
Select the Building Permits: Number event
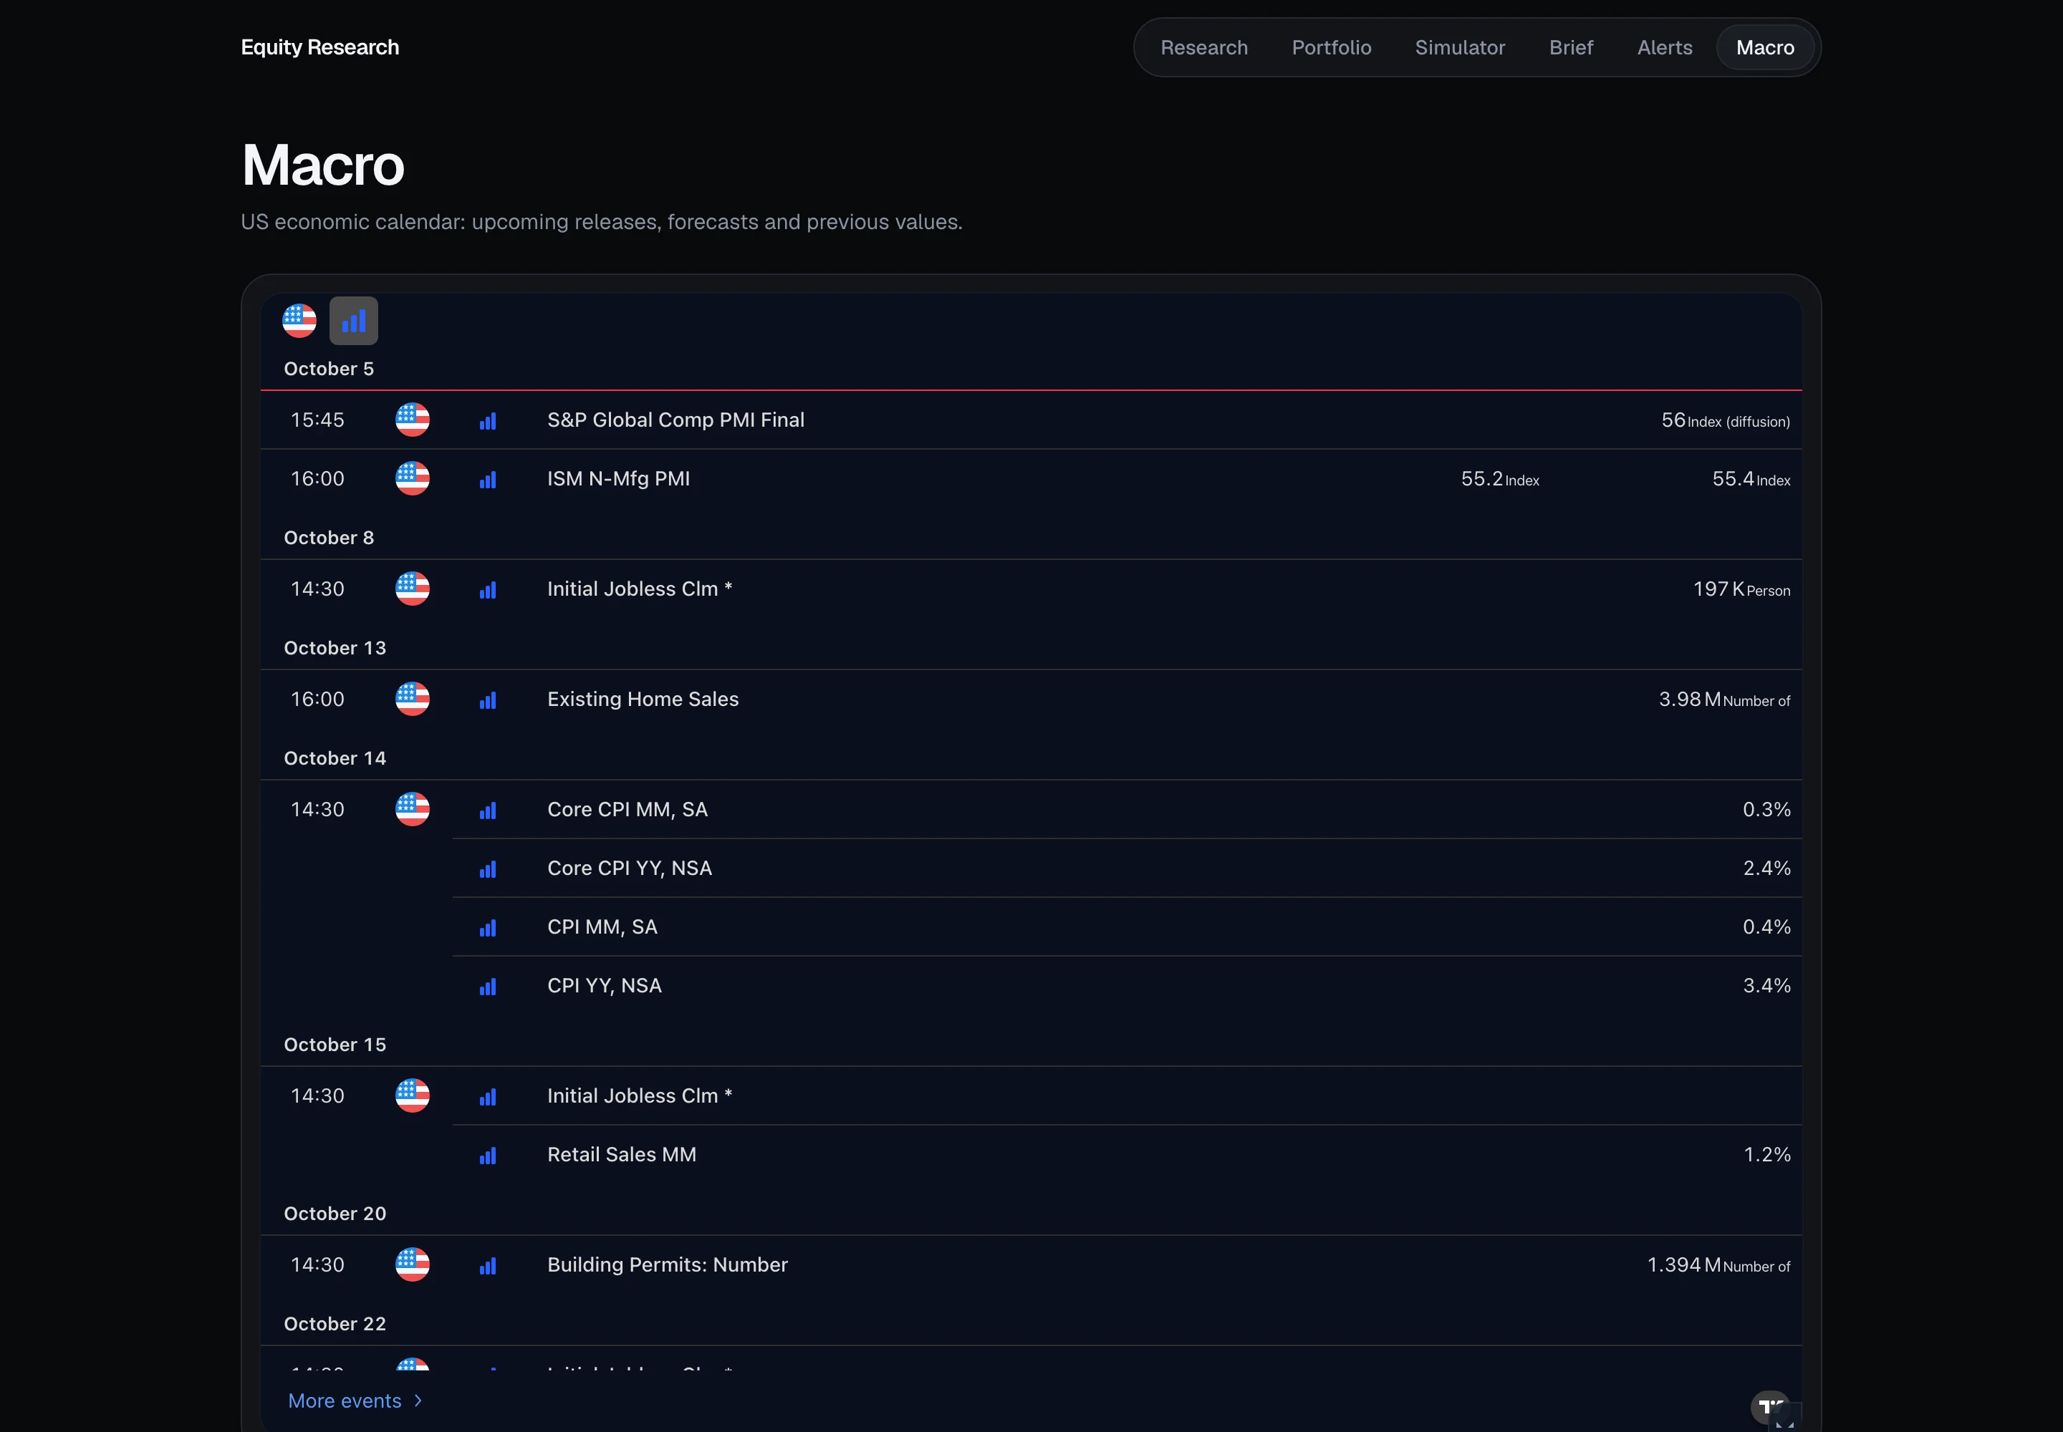click(667, 1264)
